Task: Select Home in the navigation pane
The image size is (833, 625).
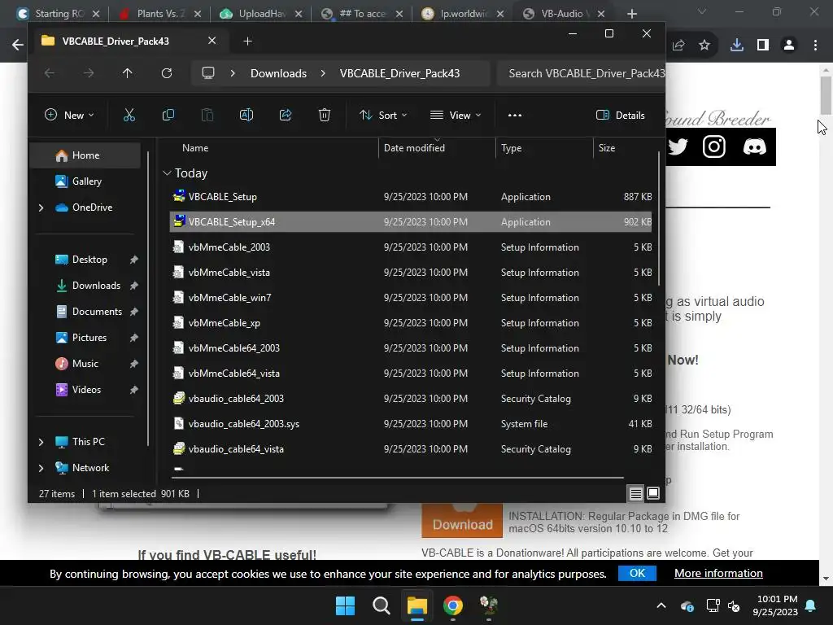Action: tap(85, 155)
